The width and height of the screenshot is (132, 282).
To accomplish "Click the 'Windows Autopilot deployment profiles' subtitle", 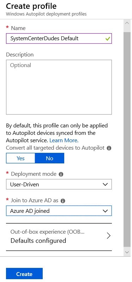I will (x=46, y=14).
